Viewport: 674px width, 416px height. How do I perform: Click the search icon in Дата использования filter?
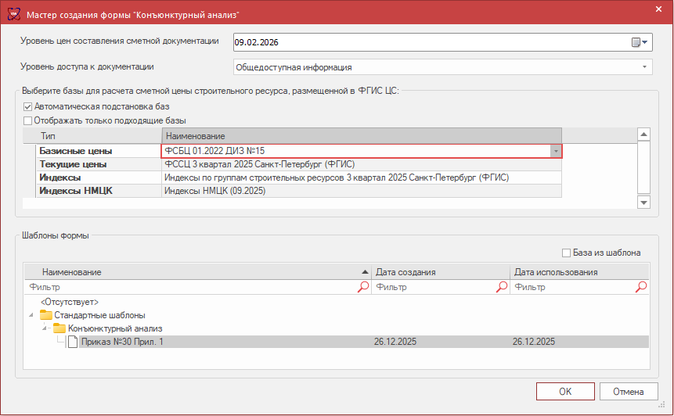[x=641, y=287]
